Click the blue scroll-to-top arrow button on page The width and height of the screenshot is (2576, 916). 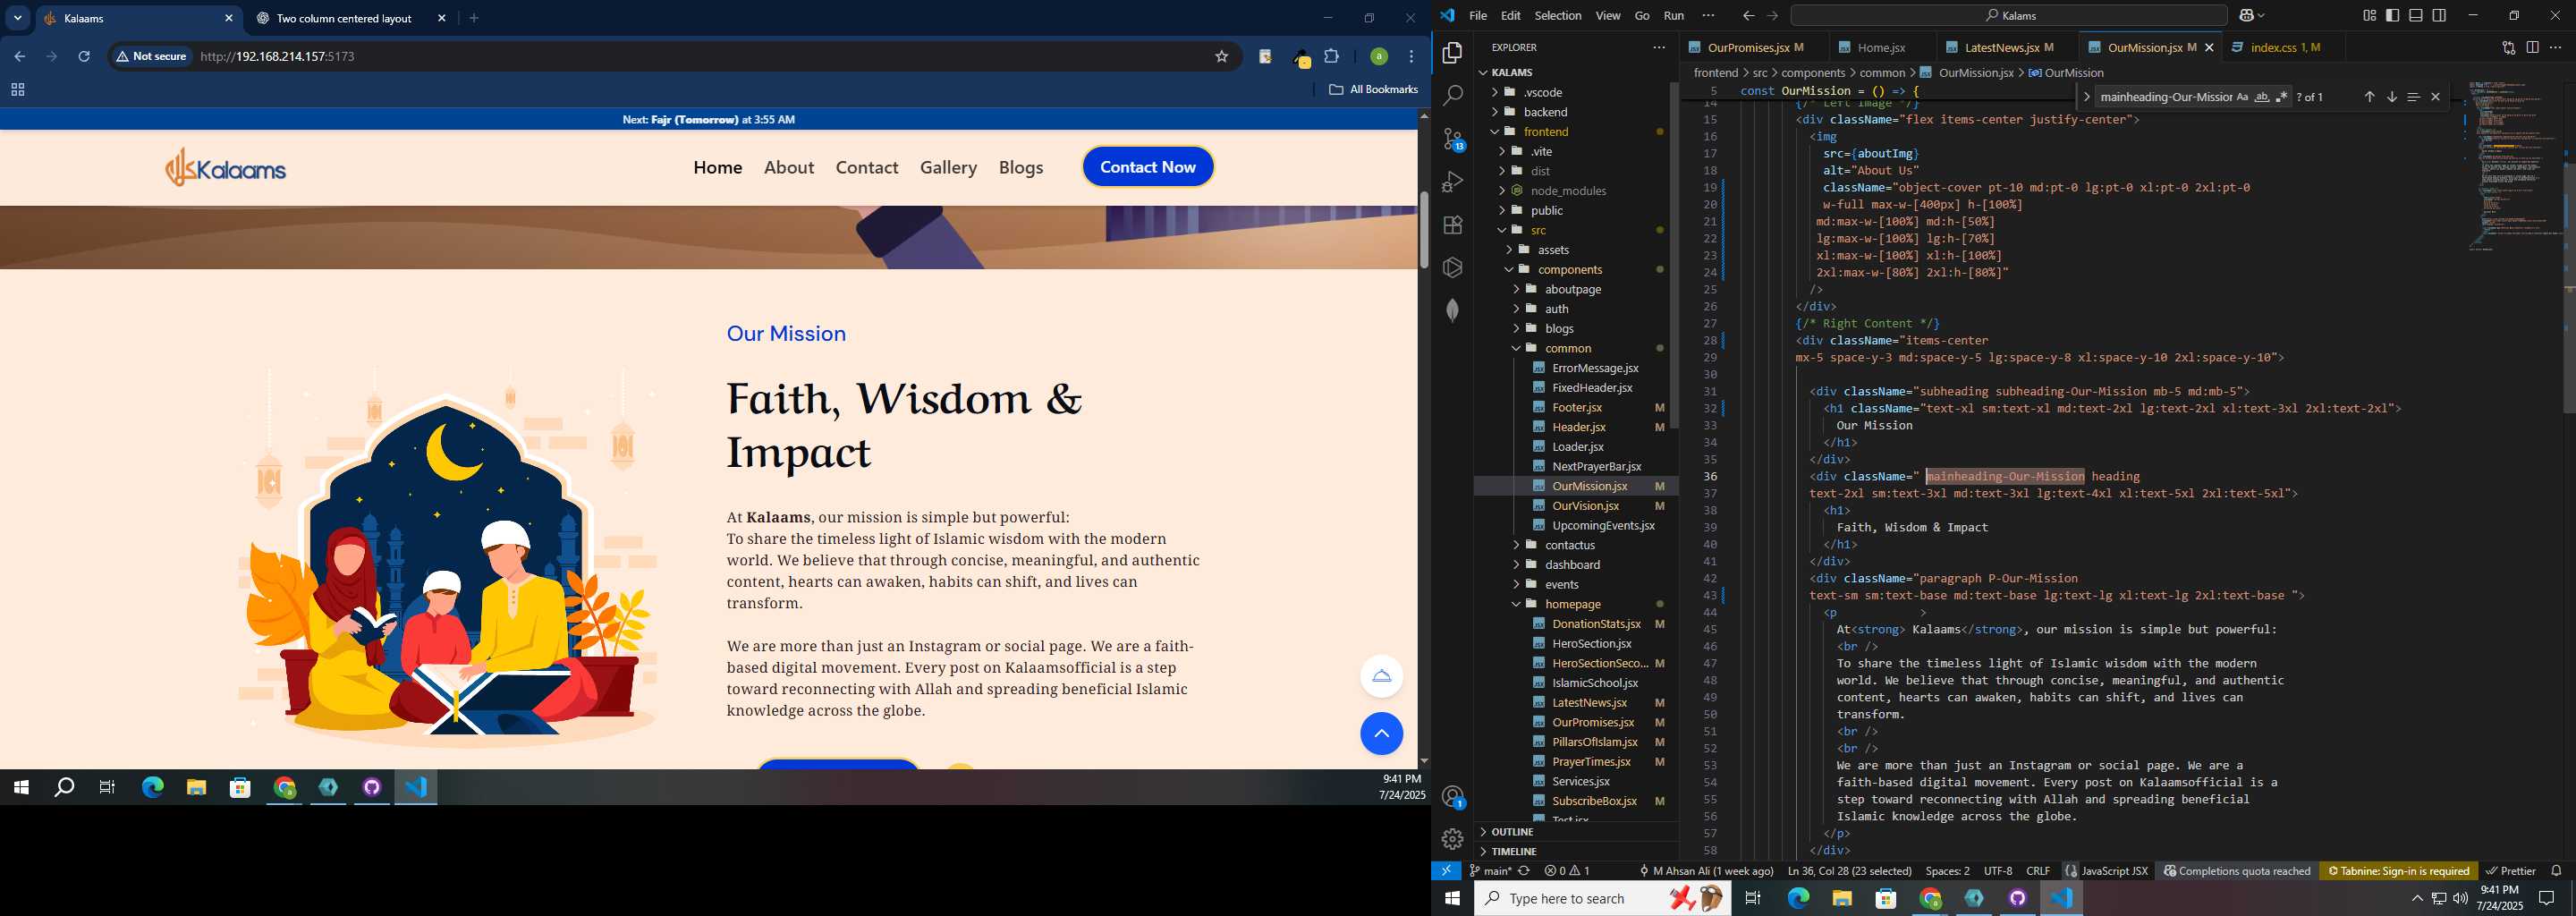tap(1381, 734)
